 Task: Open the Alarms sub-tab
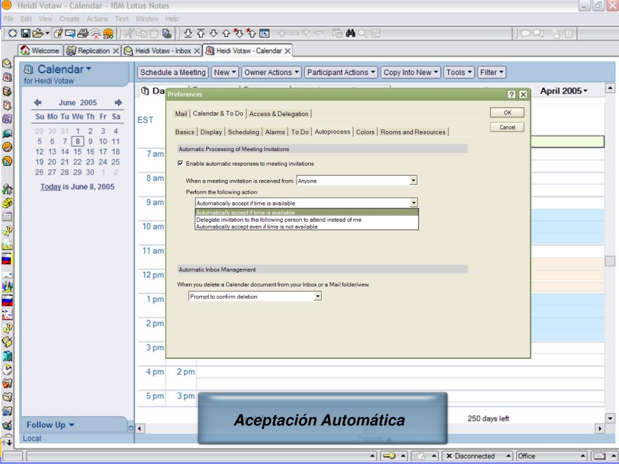(x=275, y=132)
